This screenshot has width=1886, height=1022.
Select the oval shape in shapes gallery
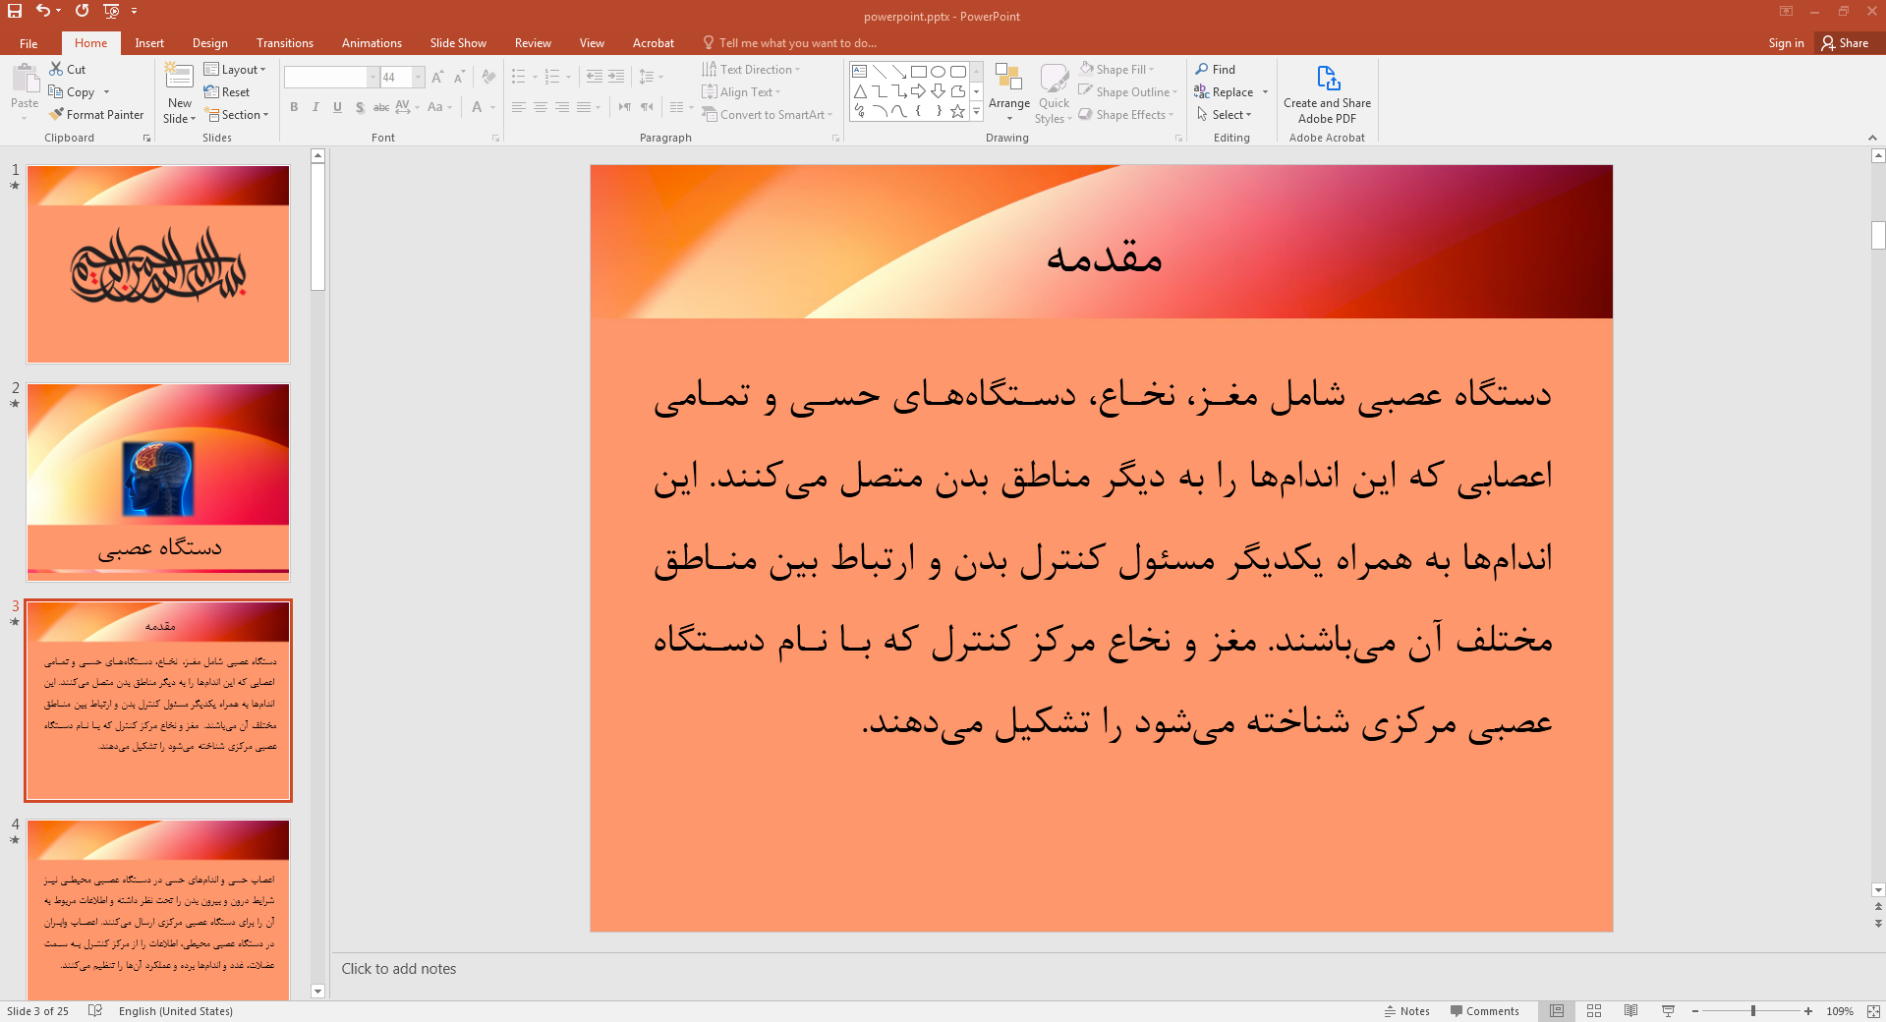tap(938, 72)
